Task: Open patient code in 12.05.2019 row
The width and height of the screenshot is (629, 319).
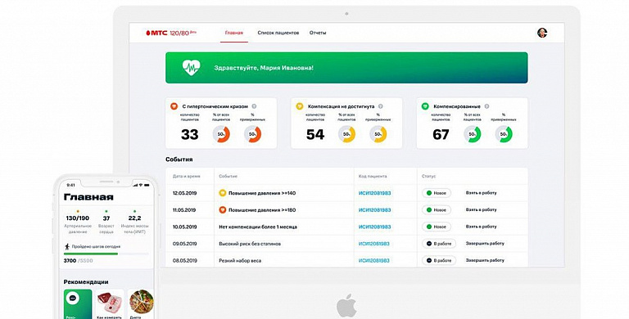Action: tap(374, 193)
